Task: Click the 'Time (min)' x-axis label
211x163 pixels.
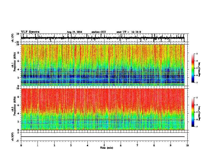Action: click(x=107, y=148)
